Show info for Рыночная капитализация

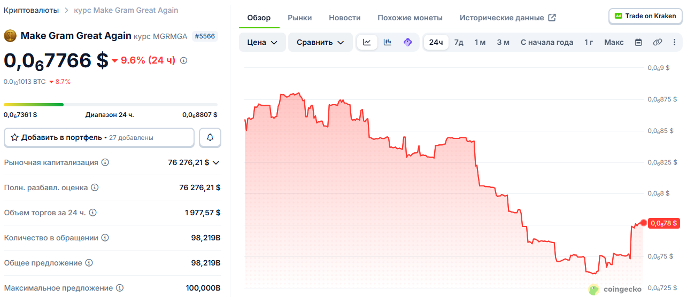tap(105, 162)
